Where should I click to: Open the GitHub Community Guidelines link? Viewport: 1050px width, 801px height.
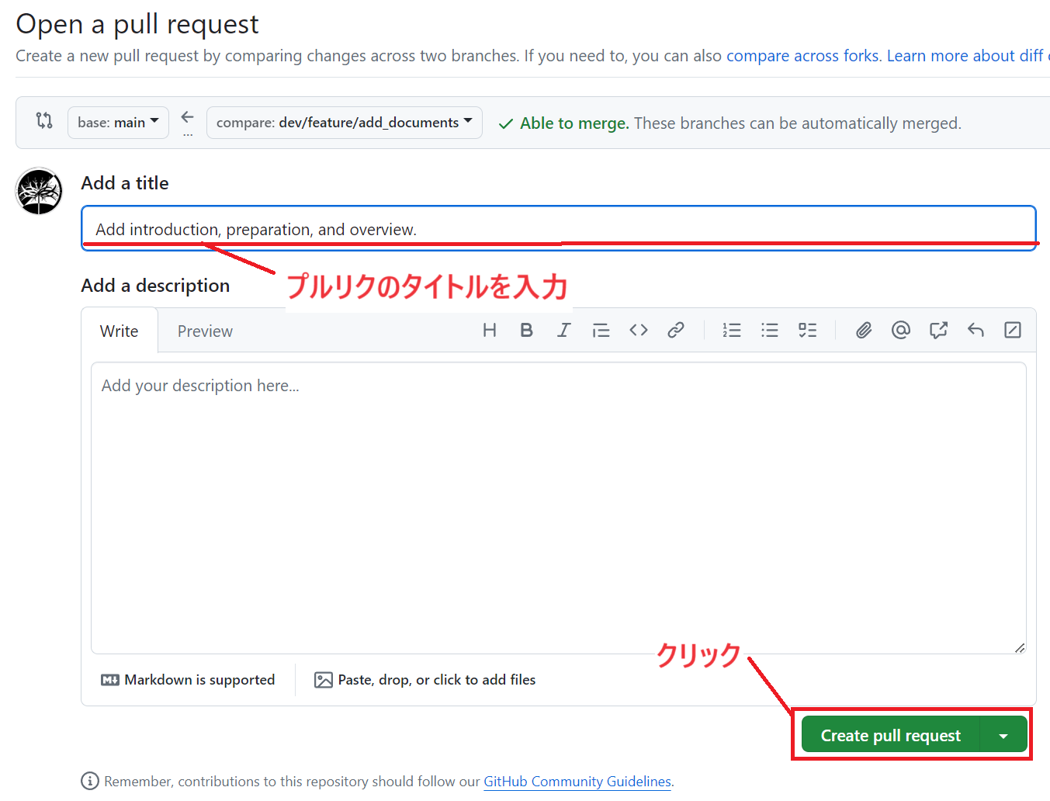pyautogui.click(x=577, y=781)
